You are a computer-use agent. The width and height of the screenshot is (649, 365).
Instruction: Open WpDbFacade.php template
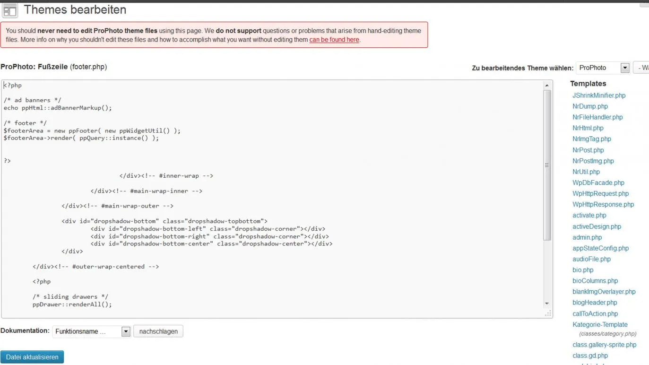click(x=598, y=182)
